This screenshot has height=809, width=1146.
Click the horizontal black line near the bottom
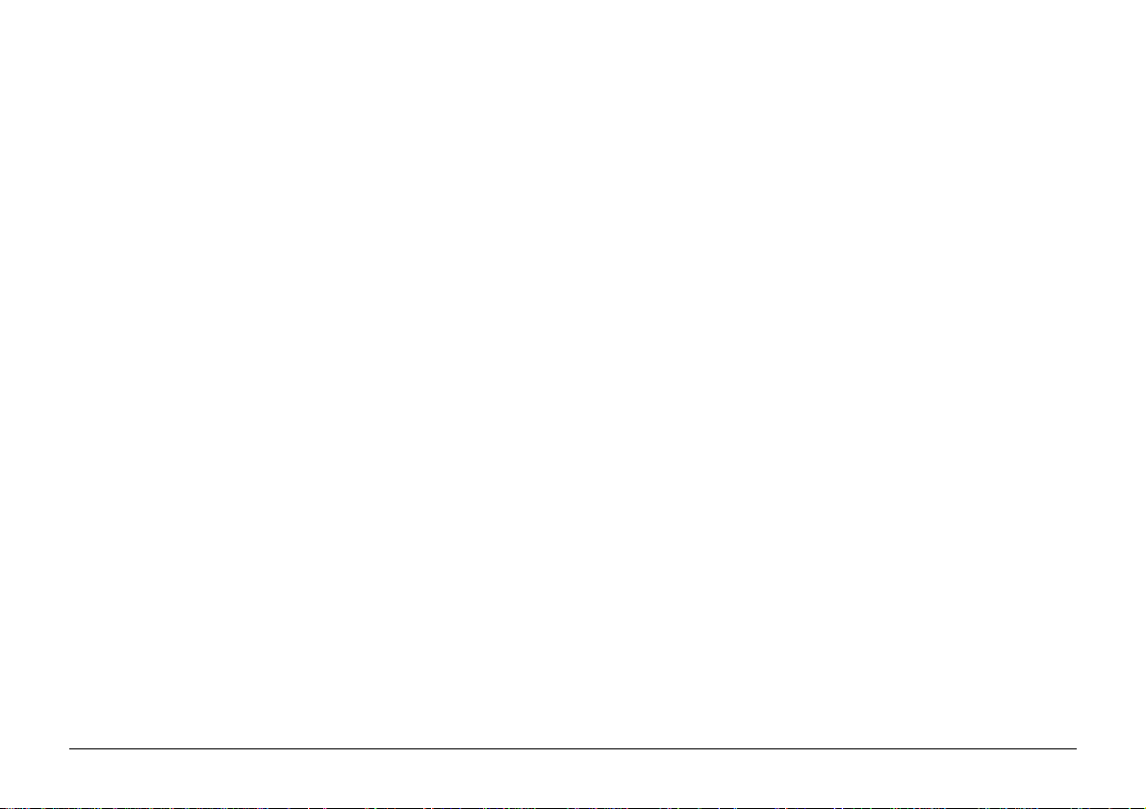573,748
